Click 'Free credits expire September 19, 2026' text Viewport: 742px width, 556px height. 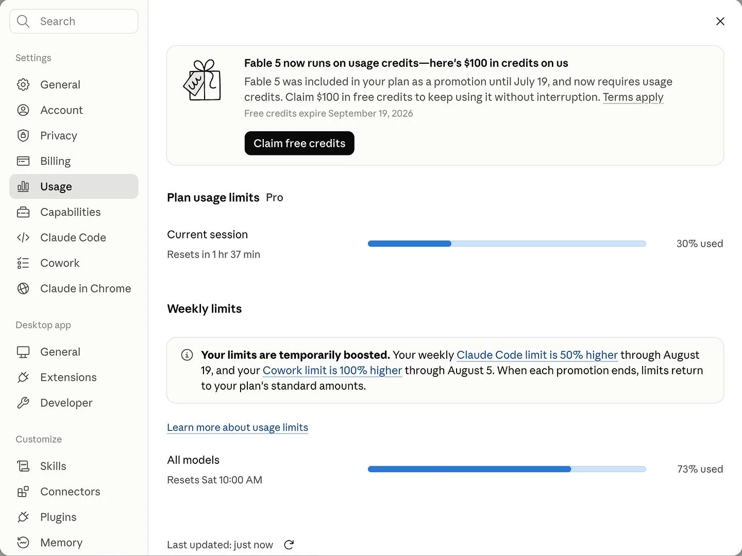pyautogui.click(x=329, y=113)
